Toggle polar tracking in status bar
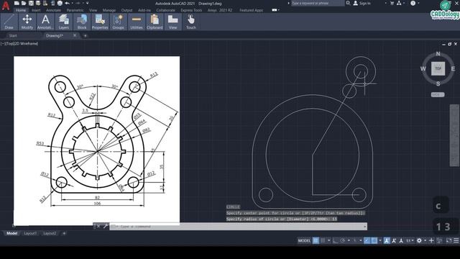Image resolution: width=460 pixels, height=259 pixels. pyautogui.click(x=342, y=240)
